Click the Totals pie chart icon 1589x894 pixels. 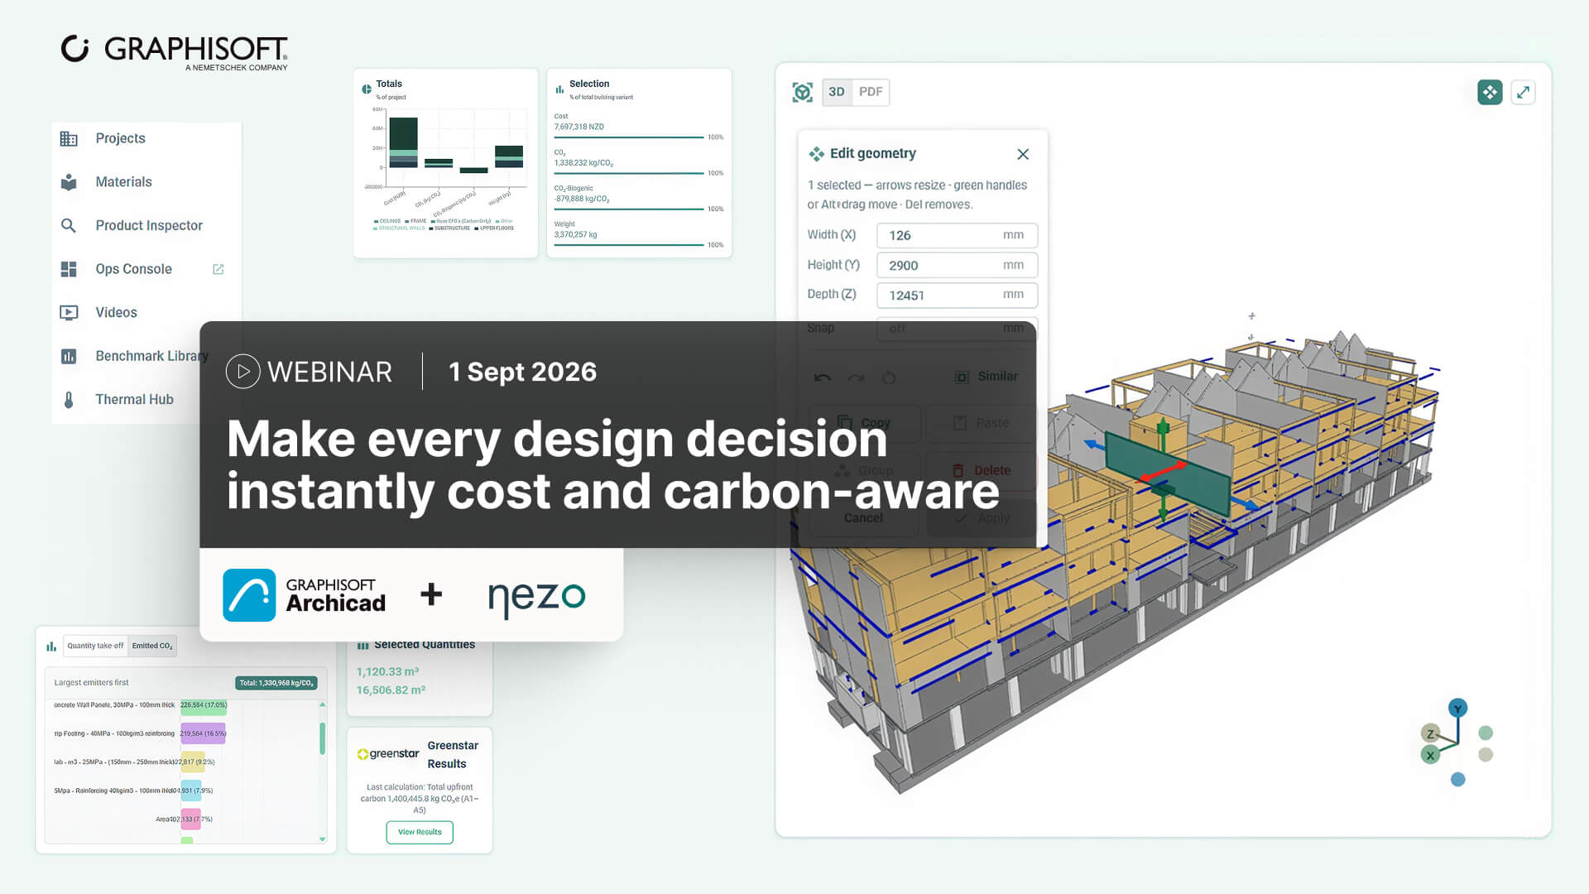click(367, 89)
